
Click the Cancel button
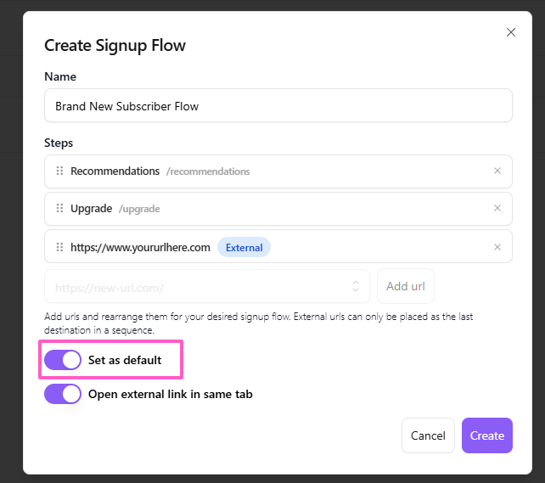(428, 435)
